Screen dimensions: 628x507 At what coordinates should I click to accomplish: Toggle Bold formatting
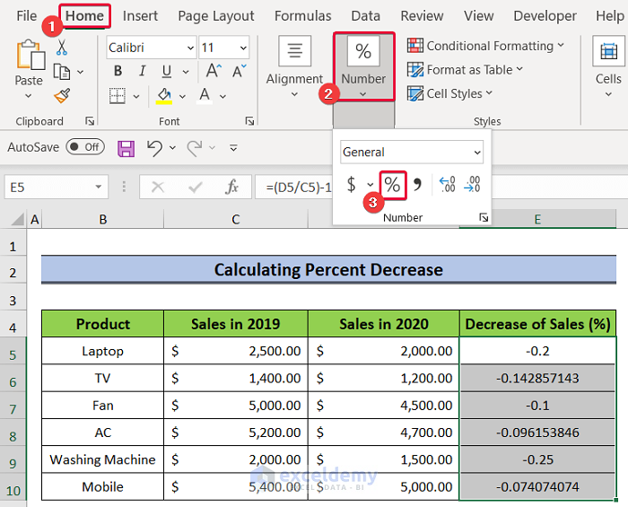pyautogui.click(x=118, y=72)
